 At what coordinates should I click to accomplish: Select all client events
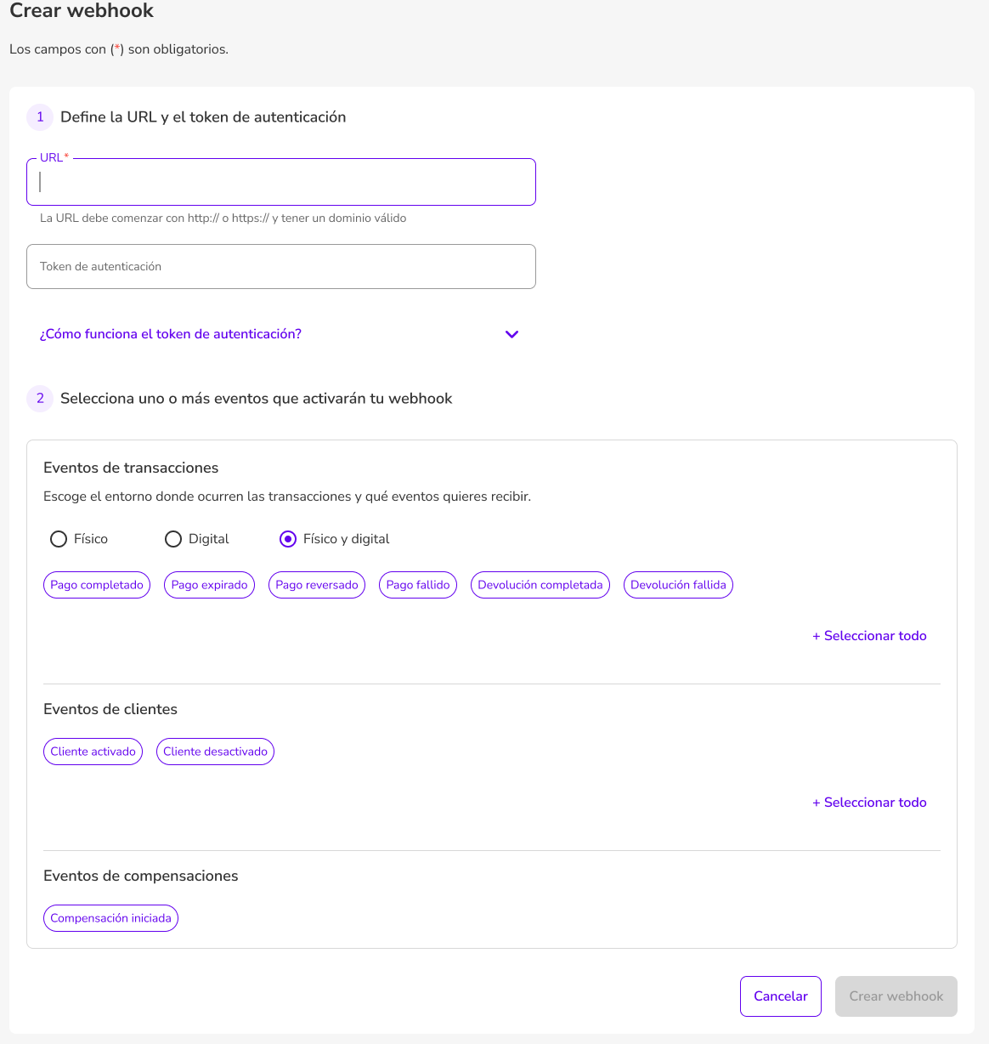pos(869,803)
